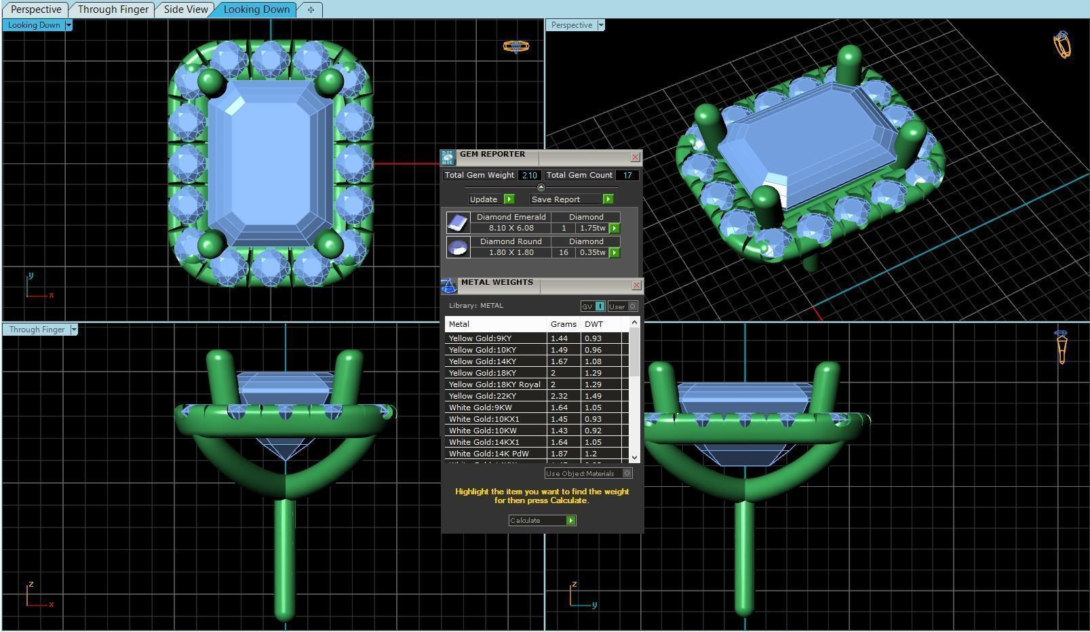Click the Calculate button

542,521
